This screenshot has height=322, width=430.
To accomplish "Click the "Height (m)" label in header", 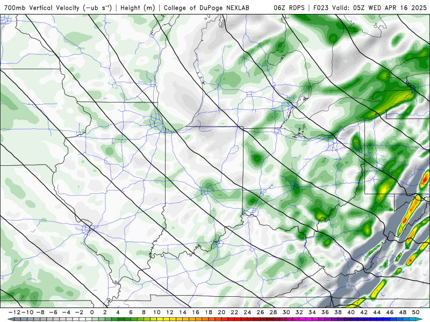I will tap(138, 8).
